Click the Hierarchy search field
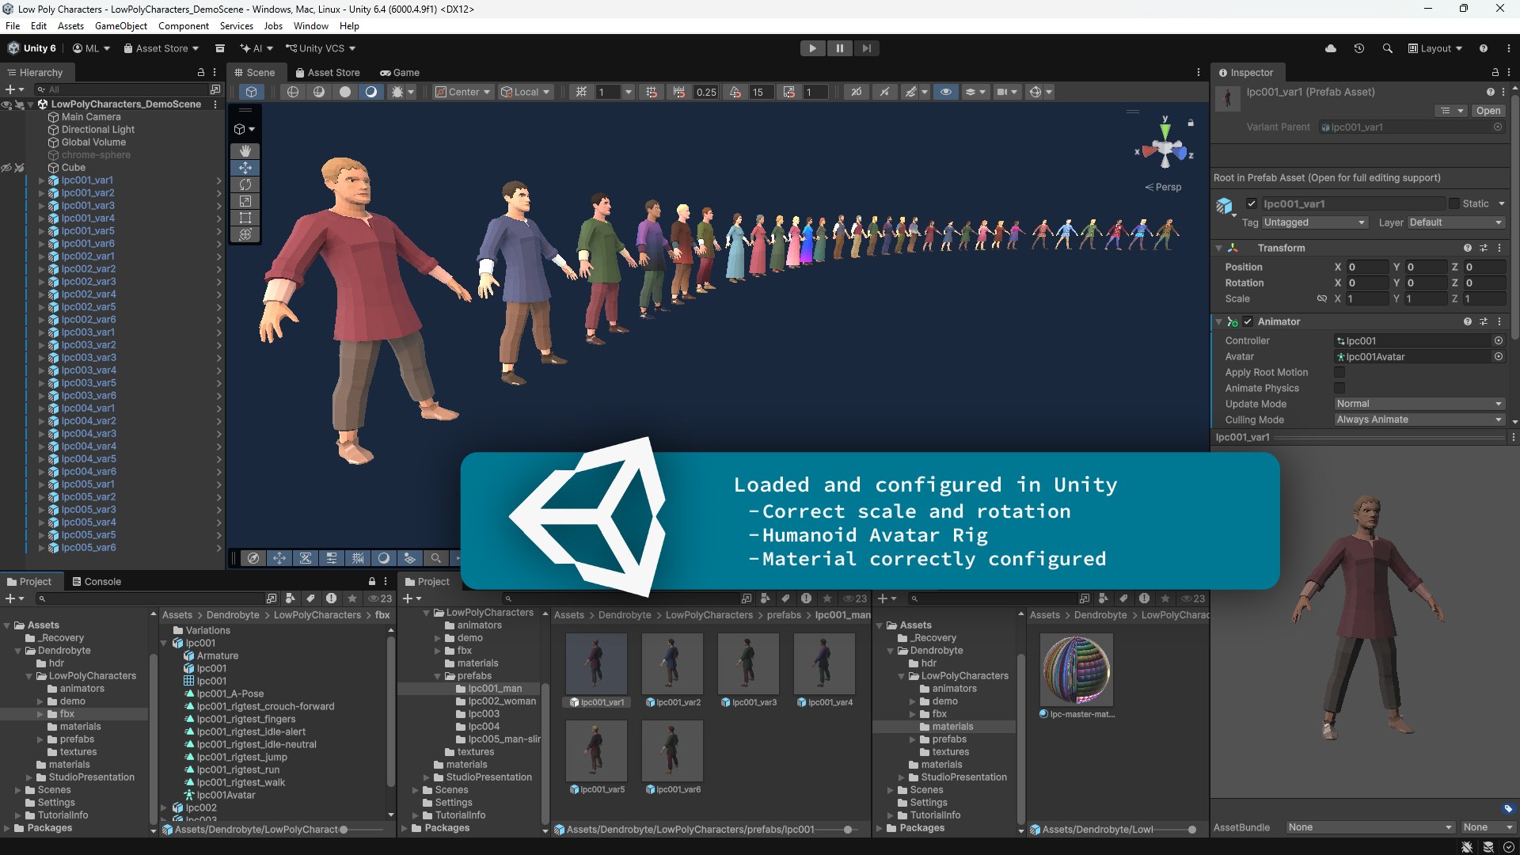 123,89
